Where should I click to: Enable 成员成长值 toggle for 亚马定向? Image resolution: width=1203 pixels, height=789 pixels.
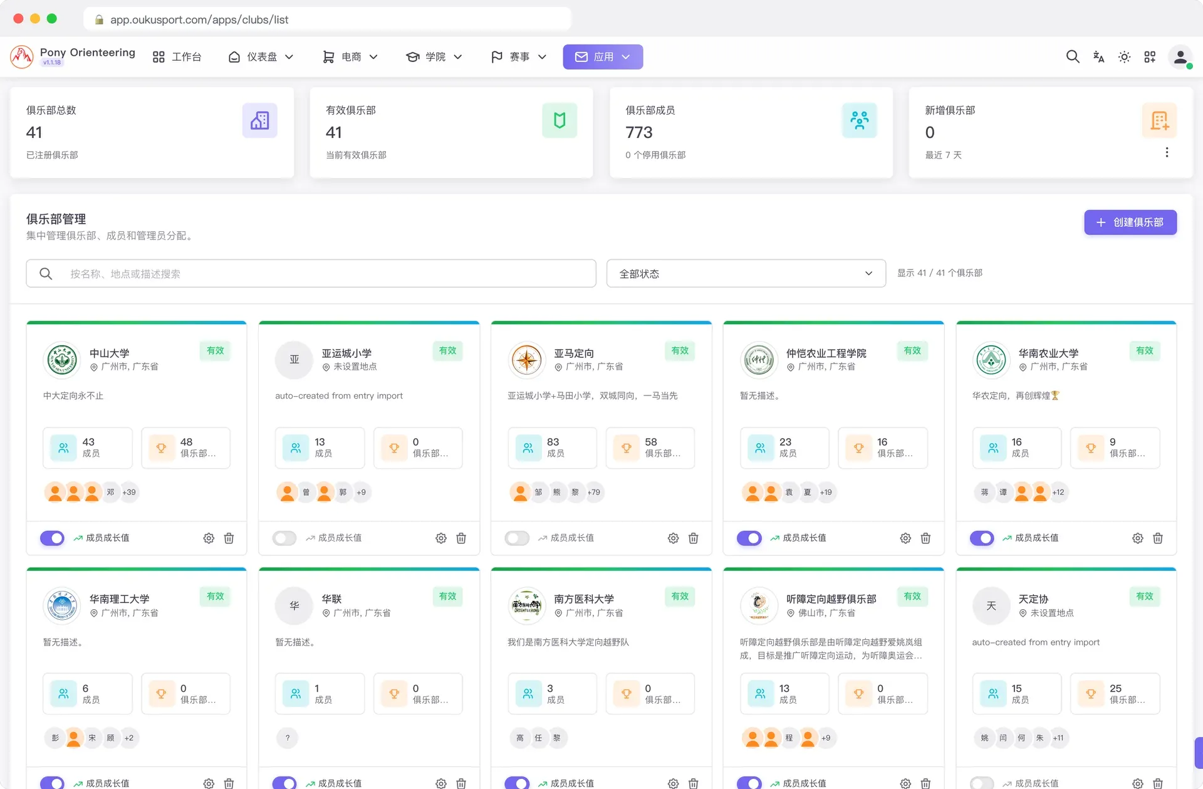[517, 538]
